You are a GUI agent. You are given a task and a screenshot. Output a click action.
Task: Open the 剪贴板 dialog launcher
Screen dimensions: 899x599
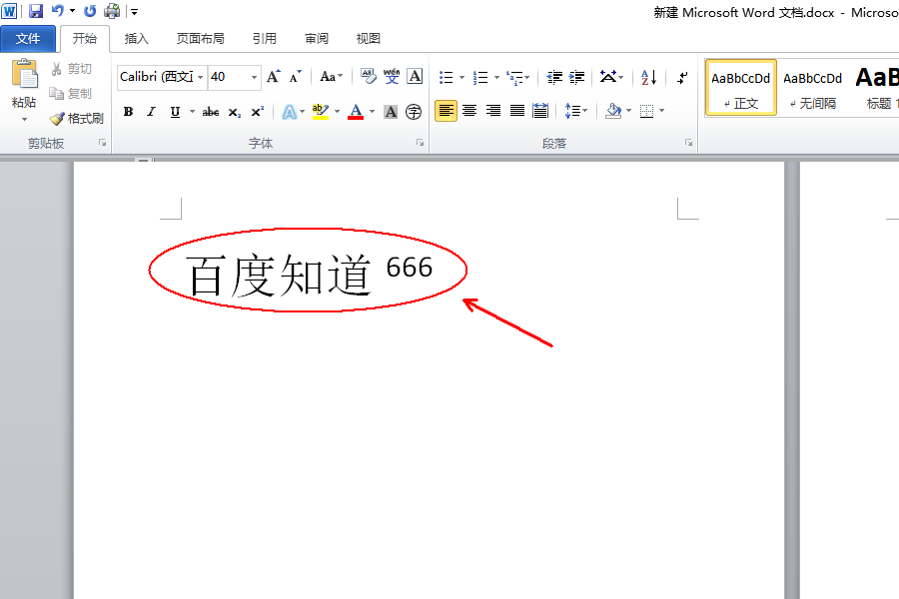pos(102,143)
